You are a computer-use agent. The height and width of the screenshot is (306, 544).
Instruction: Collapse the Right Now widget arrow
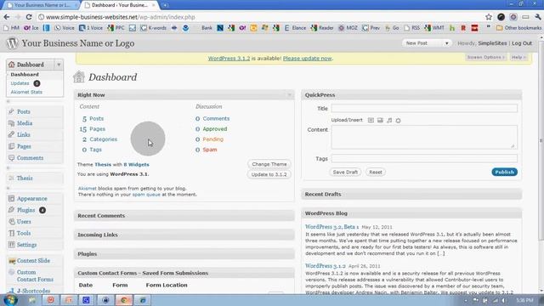pos(289,94)
